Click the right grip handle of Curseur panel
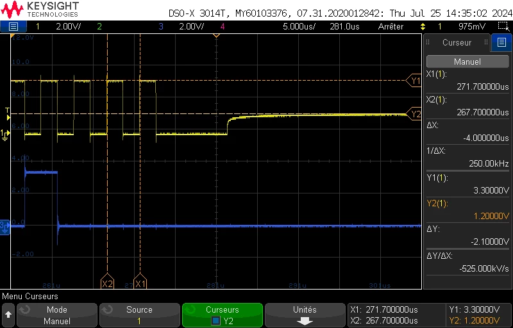The height and width of the screenshot is (328, 513). click(x=486, y=42)
